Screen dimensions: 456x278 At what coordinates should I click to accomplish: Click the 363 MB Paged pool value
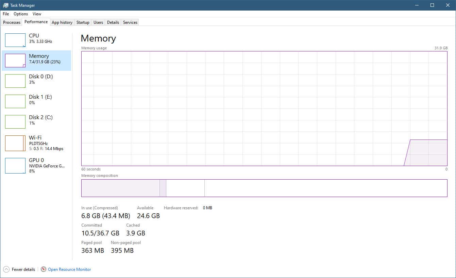pyautogui.click(x=92, y=250)
